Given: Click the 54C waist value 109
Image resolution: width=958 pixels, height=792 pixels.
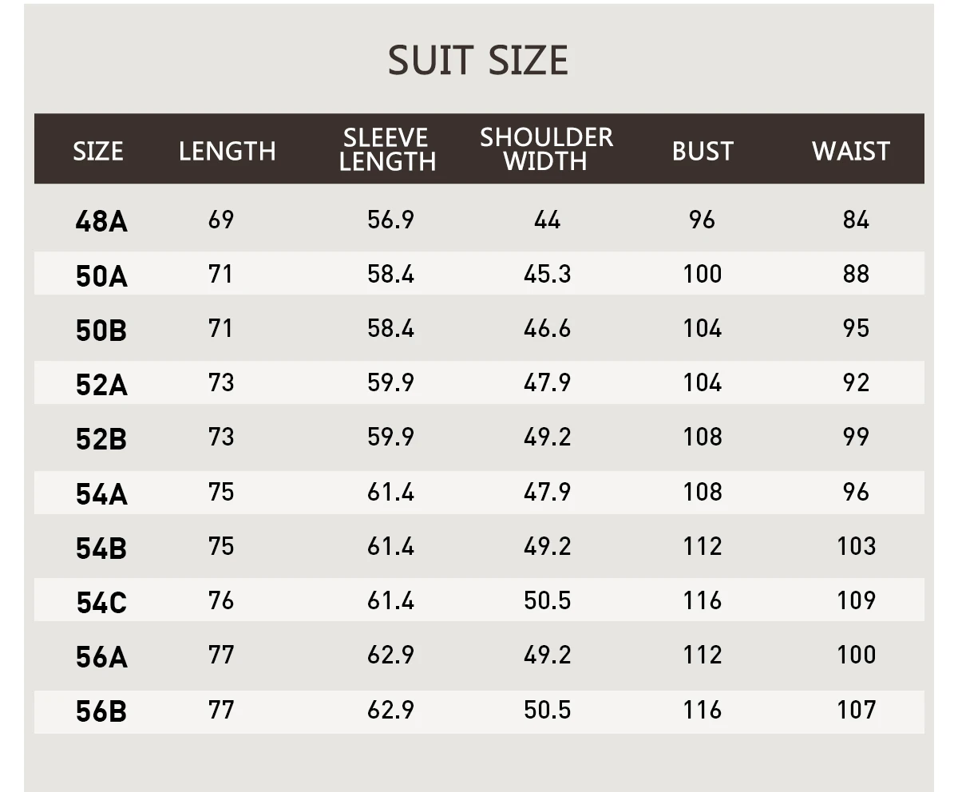Looking at the screenshot, I should (x=856, y=600).
